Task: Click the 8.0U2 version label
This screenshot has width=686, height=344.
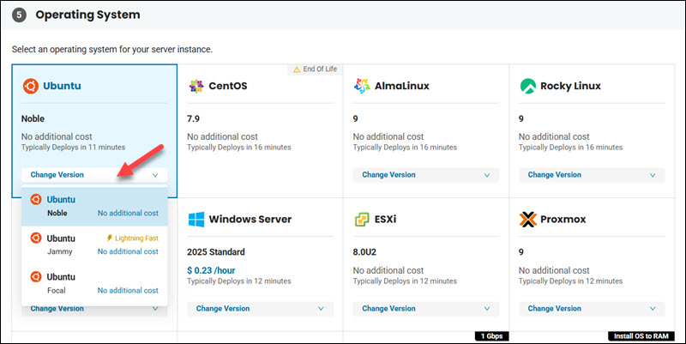Action: tap(364, 252)
